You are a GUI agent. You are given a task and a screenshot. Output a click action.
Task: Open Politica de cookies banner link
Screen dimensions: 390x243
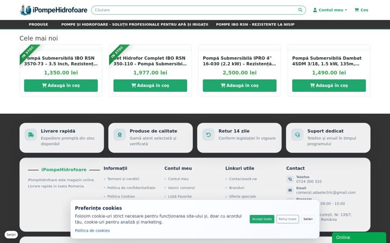[x=92, y=231]
